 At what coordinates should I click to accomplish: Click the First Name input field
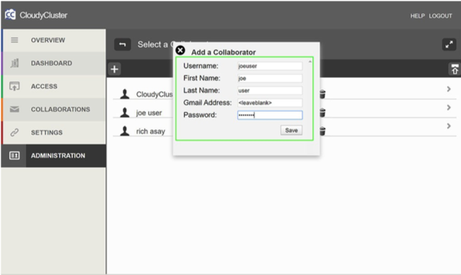tap(270, 78)
